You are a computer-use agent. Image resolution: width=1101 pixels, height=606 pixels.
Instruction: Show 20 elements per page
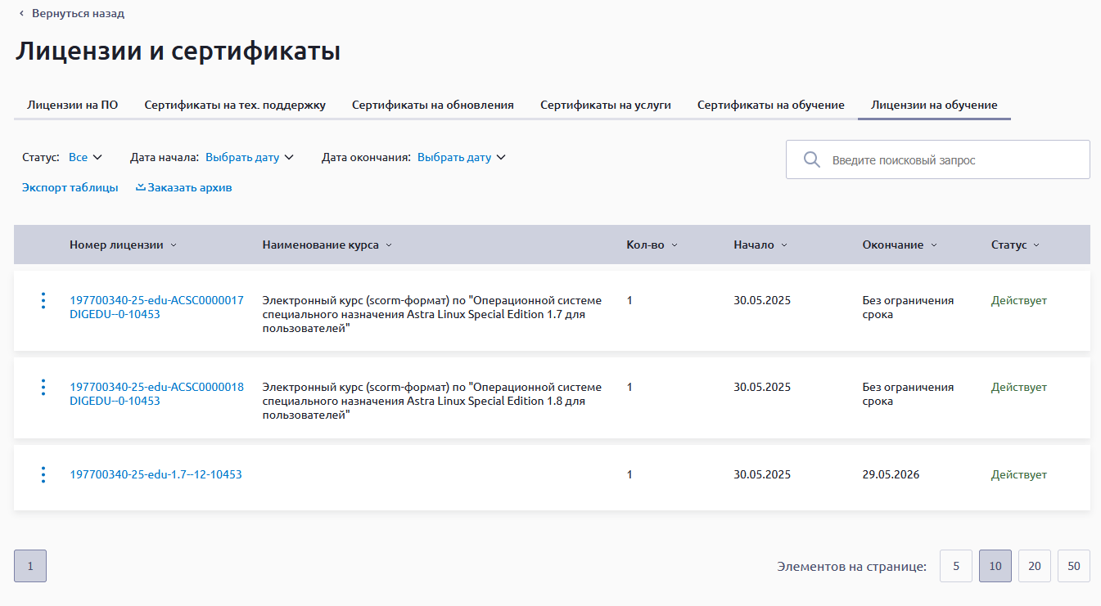[x=1034, y=566]
